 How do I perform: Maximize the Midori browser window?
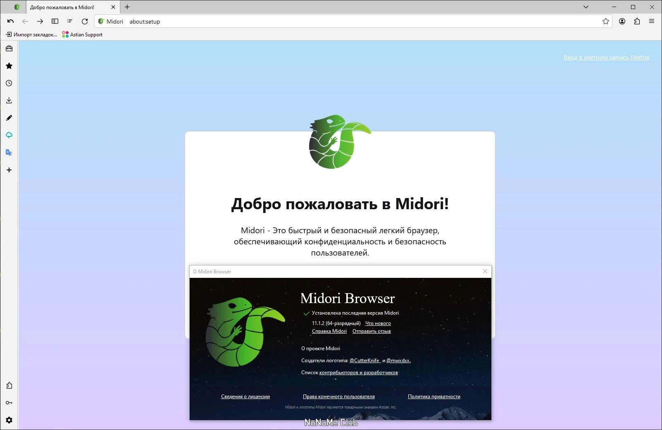633,7
